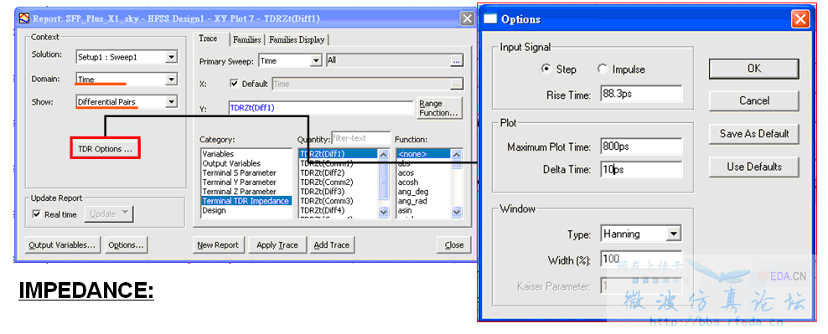Click the Output Variables button

(x=62, y=244)
